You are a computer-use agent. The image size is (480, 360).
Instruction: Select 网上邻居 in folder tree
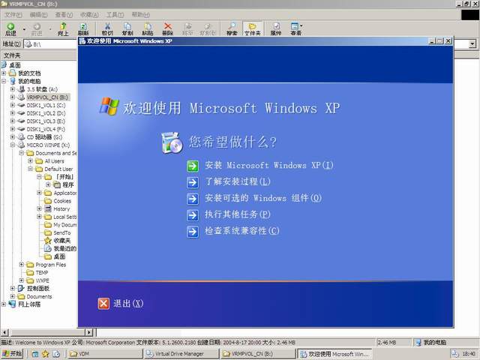click(29, 304)
